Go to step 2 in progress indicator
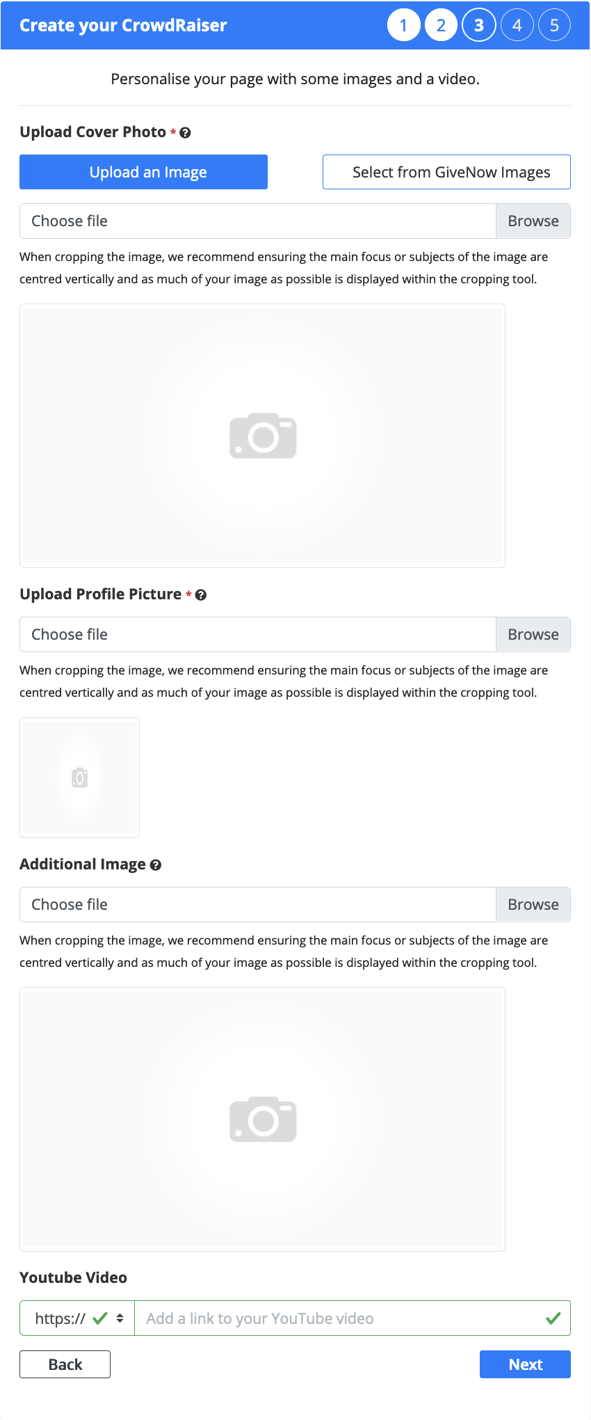Viewport: 591px width, 1420px height. pyautogui.click(x=441, y=26)
